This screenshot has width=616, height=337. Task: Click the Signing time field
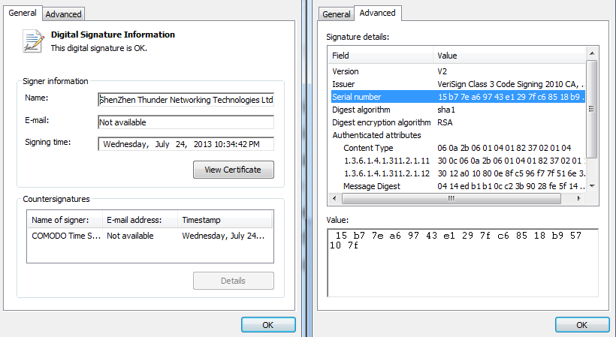tap(186, 144)
